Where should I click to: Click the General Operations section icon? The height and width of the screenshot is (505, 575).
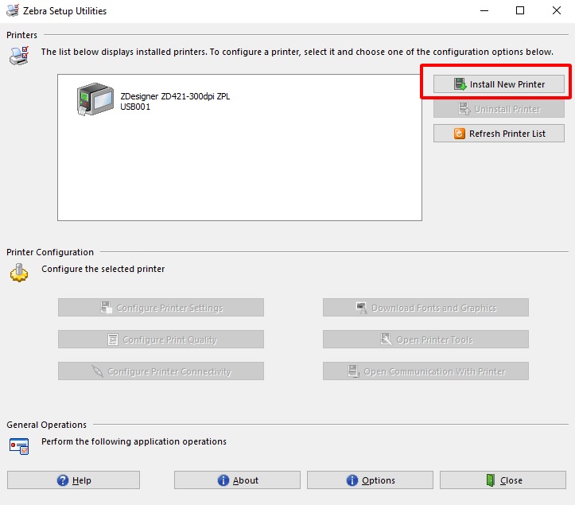[x=19, y=445]
